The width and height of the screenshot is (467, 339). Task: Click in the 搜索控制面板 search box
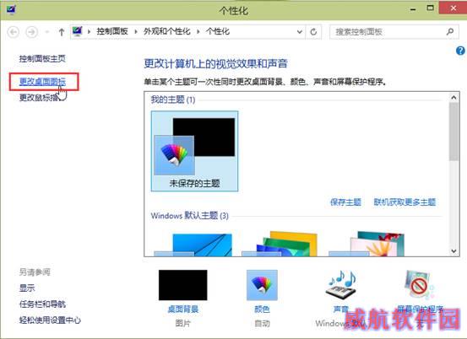[387, 32]
